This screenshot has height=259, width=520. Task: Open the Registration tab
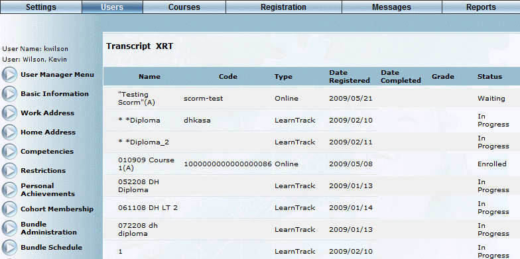point(284,7)
